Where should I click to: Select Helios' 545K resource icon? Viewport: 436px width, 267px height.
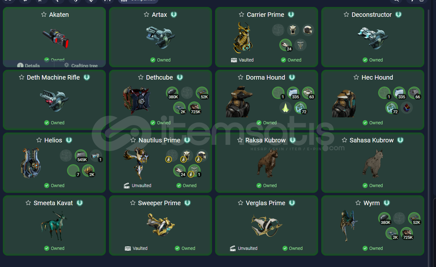tap(81, 156)
